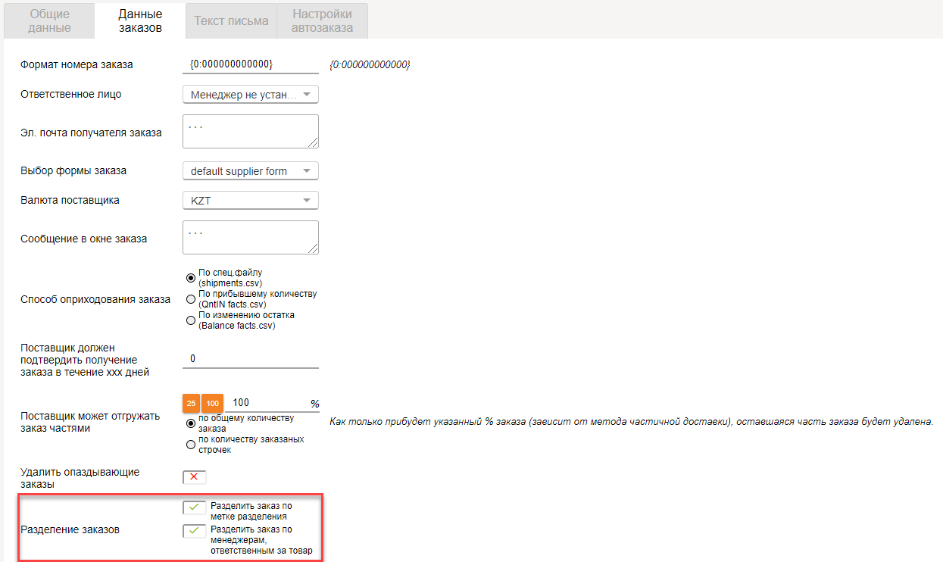Focus the Сообщение в окне заказа text area

(250, 238)
